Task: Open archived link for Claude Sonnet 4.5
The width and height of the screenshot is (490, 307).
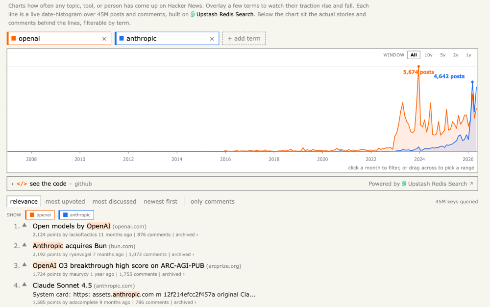Action: click(185, 302)
